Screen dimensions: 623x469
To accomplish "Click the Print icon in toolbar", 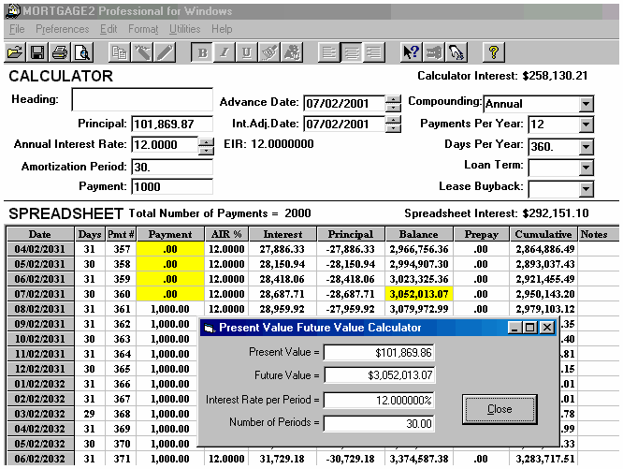I will [x=60, y=52].
